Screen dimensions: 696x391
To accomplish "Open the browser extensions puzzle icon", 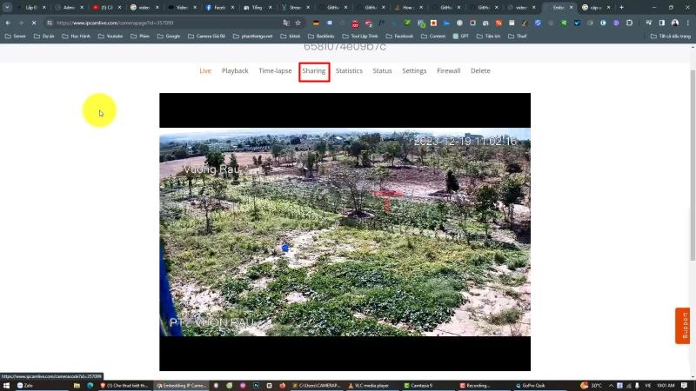I will [629, 23].
